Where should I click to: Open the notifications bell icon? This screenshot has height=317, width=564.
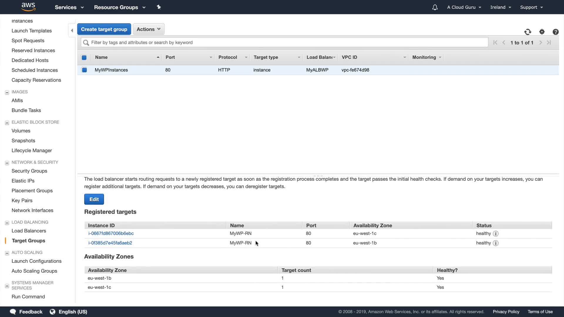click(435, 7)
